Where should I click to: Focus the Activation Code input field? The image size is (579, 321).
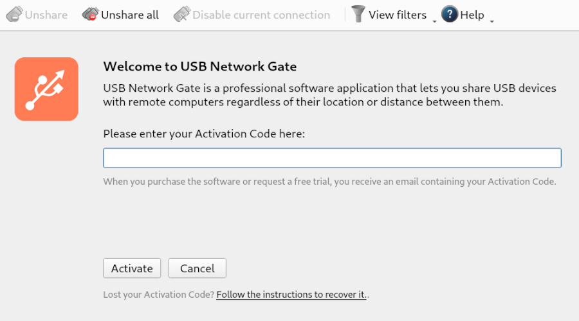333,158
